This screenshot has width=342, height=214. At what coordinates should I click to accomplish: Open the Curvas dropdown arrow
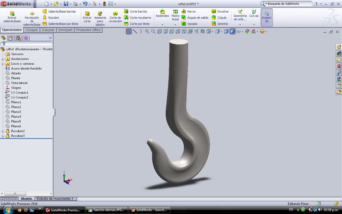click(254, 25)
